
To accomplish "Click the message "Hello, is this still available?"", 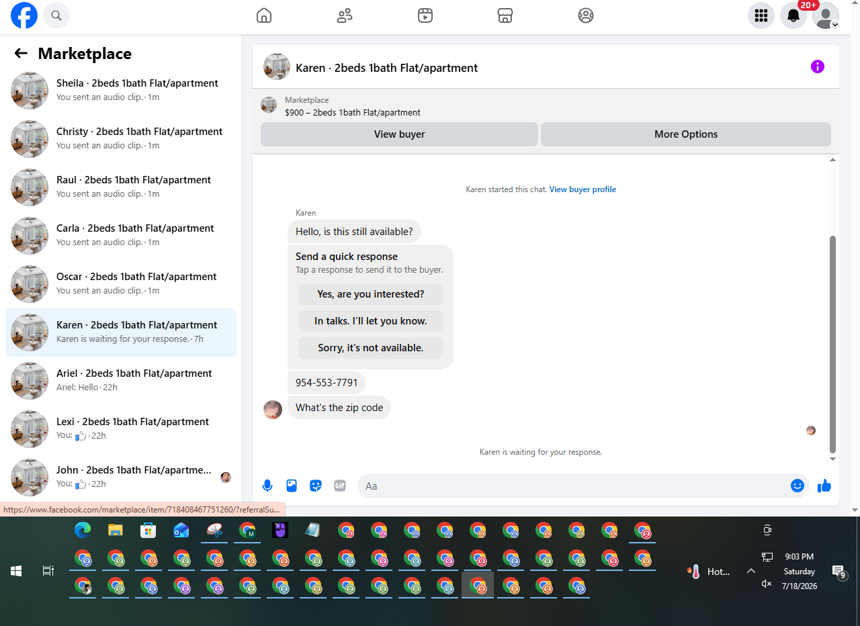I will pos(354,232).
